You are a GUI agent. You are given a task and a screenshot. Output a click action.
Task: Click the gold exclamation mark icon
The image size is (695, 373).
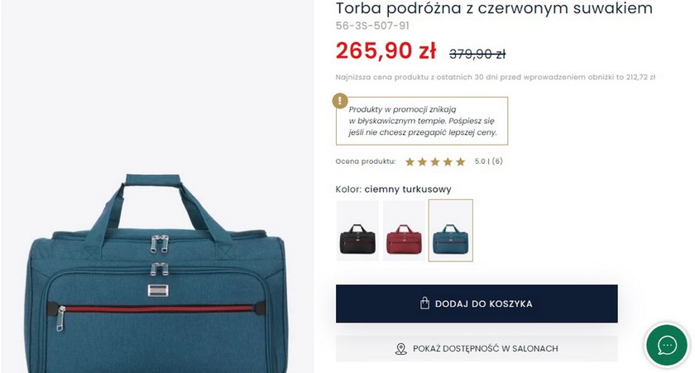pyautogui.click(x=340, y=101)
